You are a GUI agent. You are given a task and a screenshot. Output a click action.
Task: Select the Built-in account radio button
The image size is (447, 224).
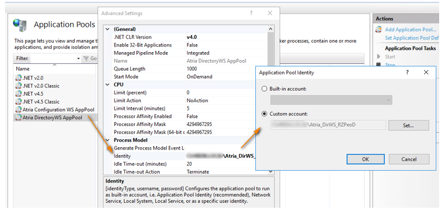(264, 89)
